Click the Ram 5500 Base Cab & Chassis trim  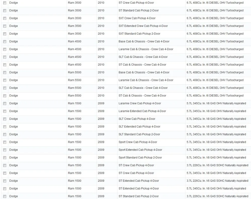pos(144,72)
